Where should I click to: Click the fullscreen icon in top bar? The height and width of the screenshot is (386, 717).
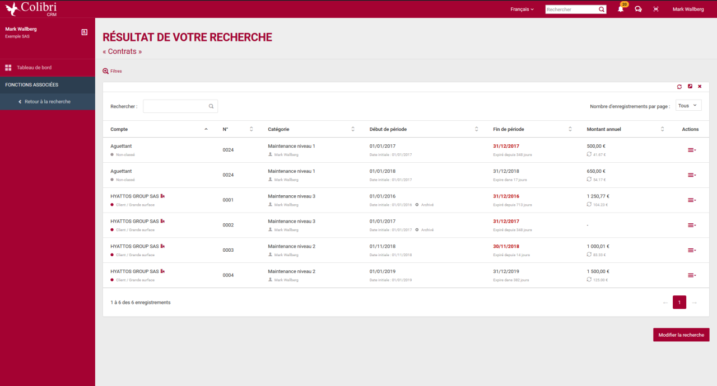[656, 9]
